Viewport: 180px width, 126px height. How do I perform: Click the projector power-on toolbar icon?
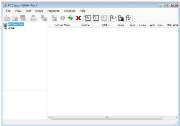(x=7, y=18)
